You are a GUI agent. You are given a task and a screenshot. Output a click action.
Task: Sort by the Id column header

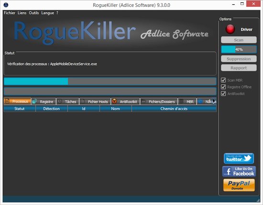(x=84, y=109)
